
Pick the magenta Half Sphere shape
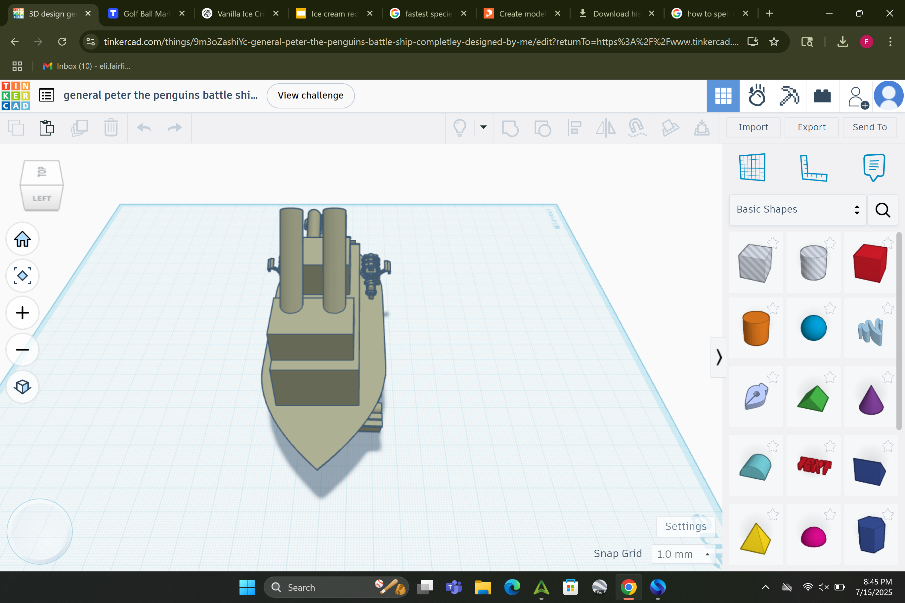[x=813, y=537]
